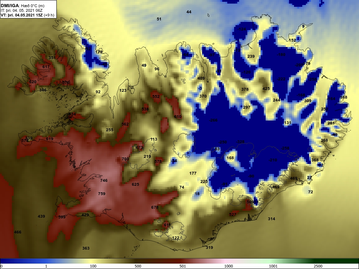Screen dimensions: 359x269
Task: Select the '346' data label
Action: pyautogui.click(x=43, y=90)
